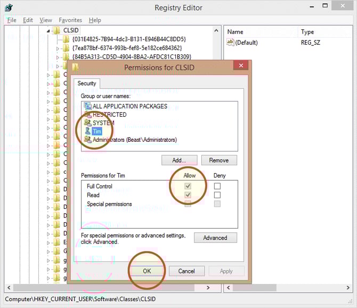Toggle Allow checkbox for Full Control
Screen dimensions: 357x308
(188, 186)
